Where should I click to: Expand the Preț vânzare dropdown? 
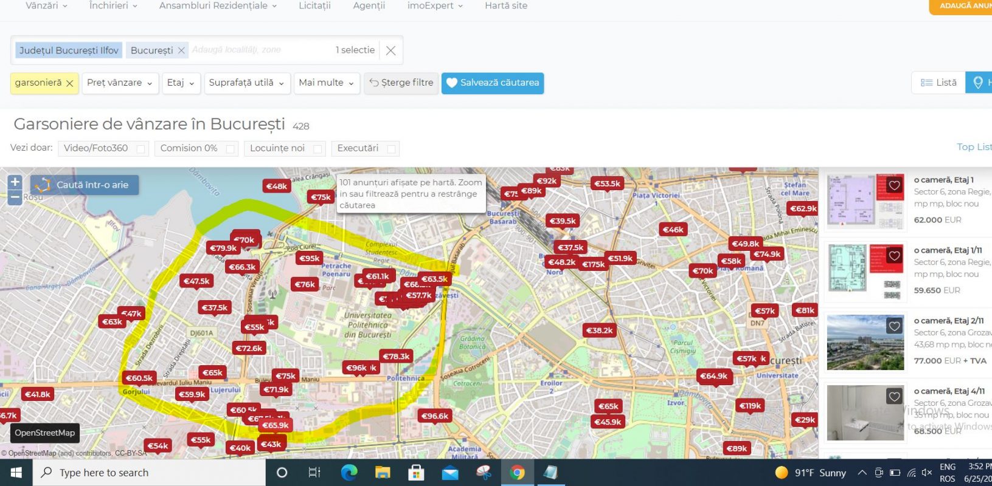coord(120,83)
